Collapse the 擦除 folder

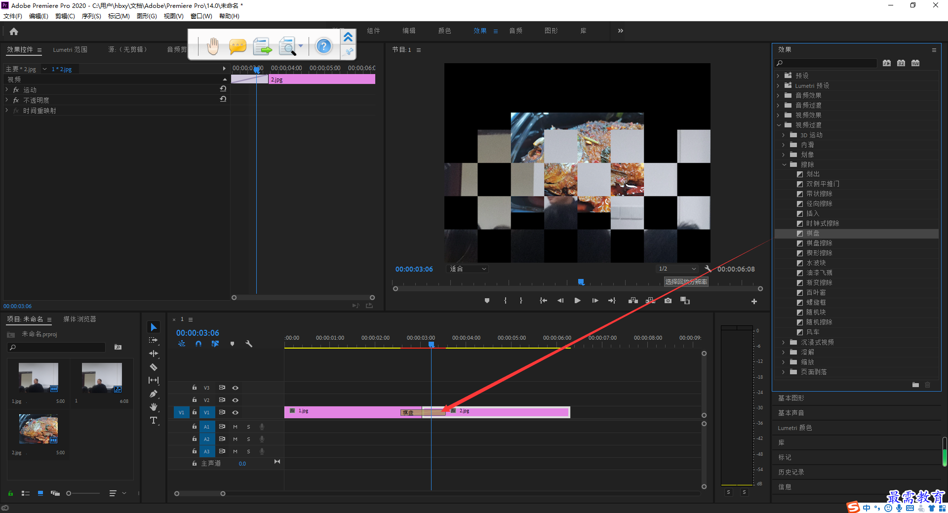pos(784,164)
